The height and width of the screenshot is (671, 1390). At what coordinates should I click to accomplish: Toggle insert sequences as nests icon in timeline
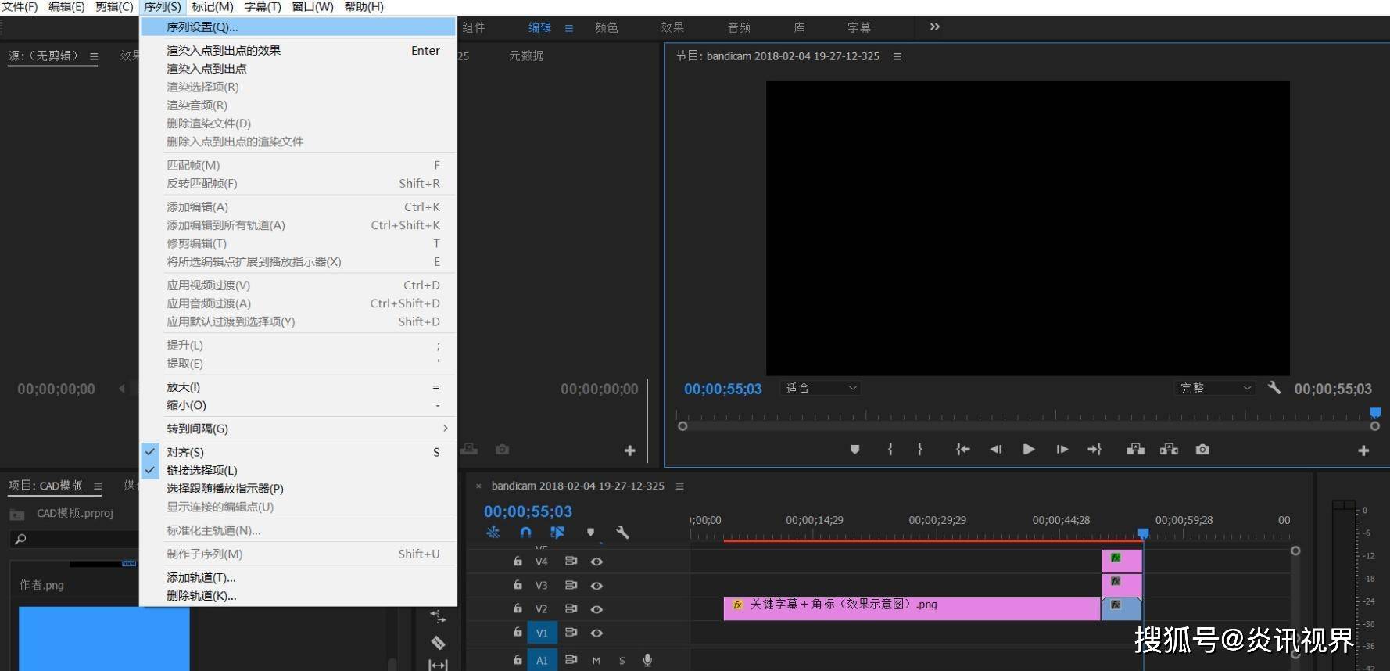[x=493, y=533]
